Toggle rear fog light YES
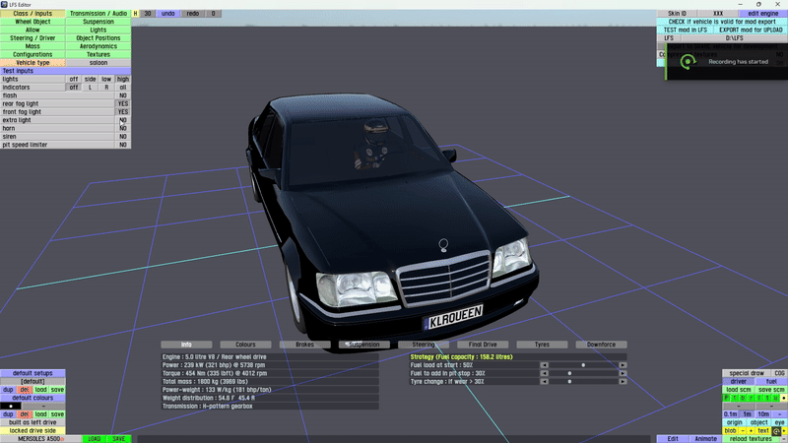The height and width of the screenshot is (443, 788). (123, 103)
